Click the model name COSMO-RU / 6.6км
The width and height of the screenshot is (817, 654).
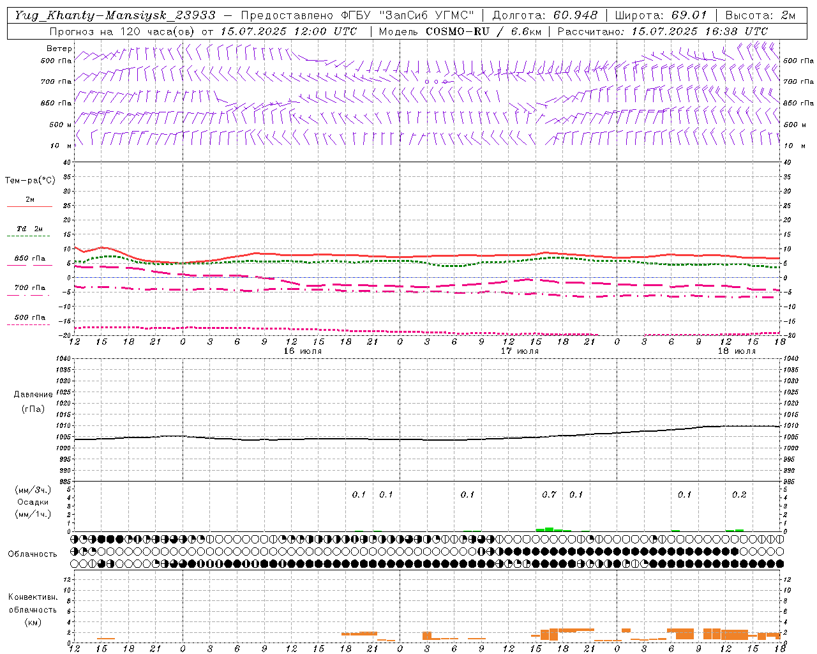point(483,31)
